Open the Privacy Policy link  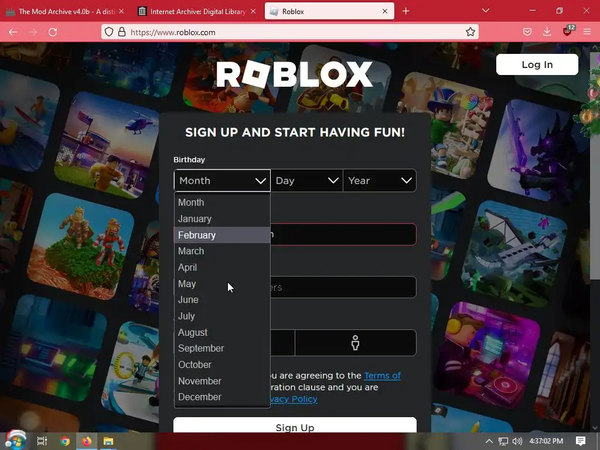point(294,398)
